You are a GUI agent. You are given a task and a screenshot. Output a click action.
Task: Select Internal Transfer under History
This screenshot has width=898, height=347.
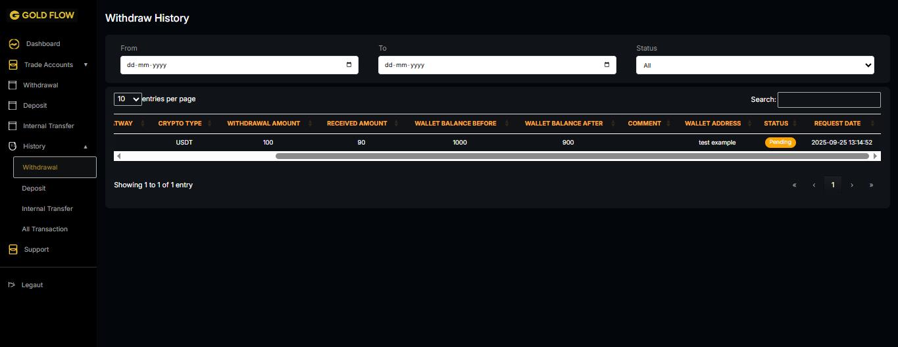coord(47,208)
